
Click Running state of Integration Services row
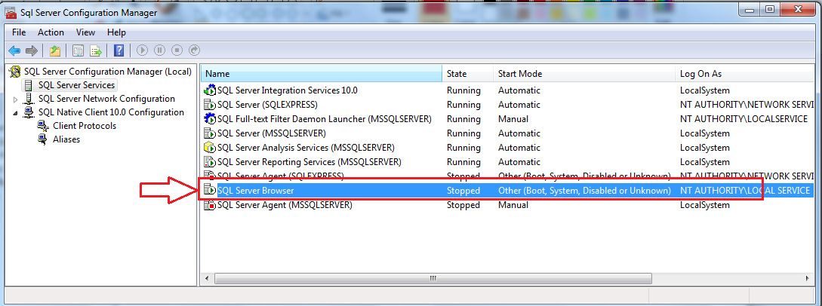[463, 90]
